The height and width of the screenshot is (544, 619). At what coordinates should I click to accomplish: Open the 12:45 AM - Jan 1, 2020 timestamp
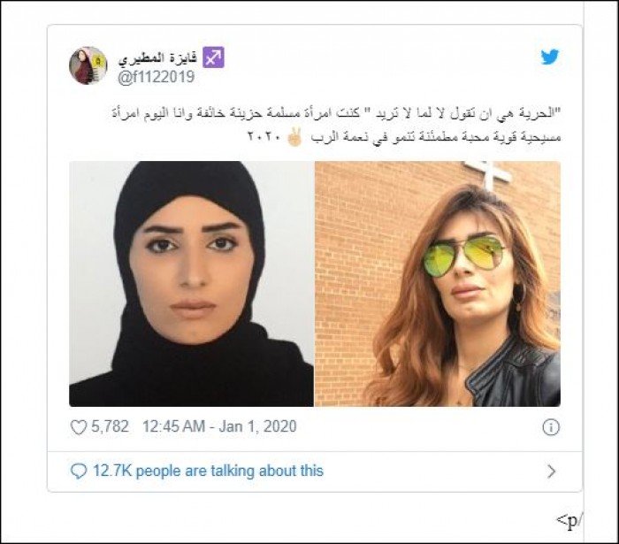[219, 426]
